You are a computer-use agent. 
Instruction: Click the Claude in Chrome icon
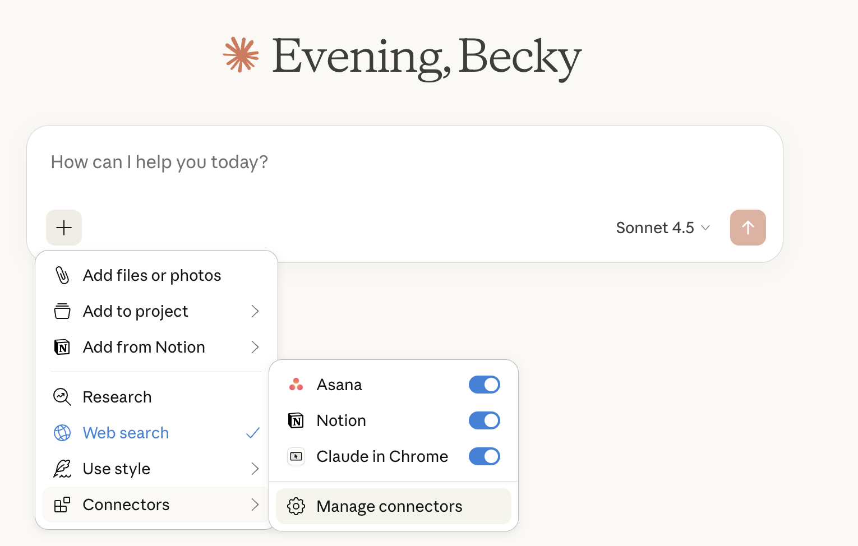pyautogui.click(x=296, y=456)
